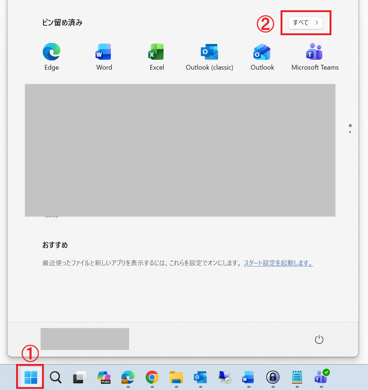This screenshot has height=390, width=368.
Task: Open the new Outlook pinned app
Action: (262, 52)
